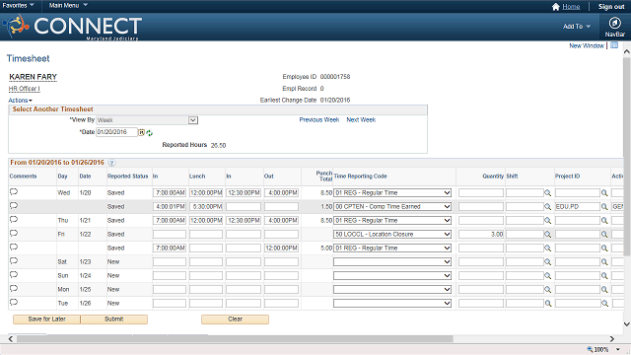Viewport: 631px width, 355px height.
Task: Open the NavBar compass icon
Action: (614, 23)
